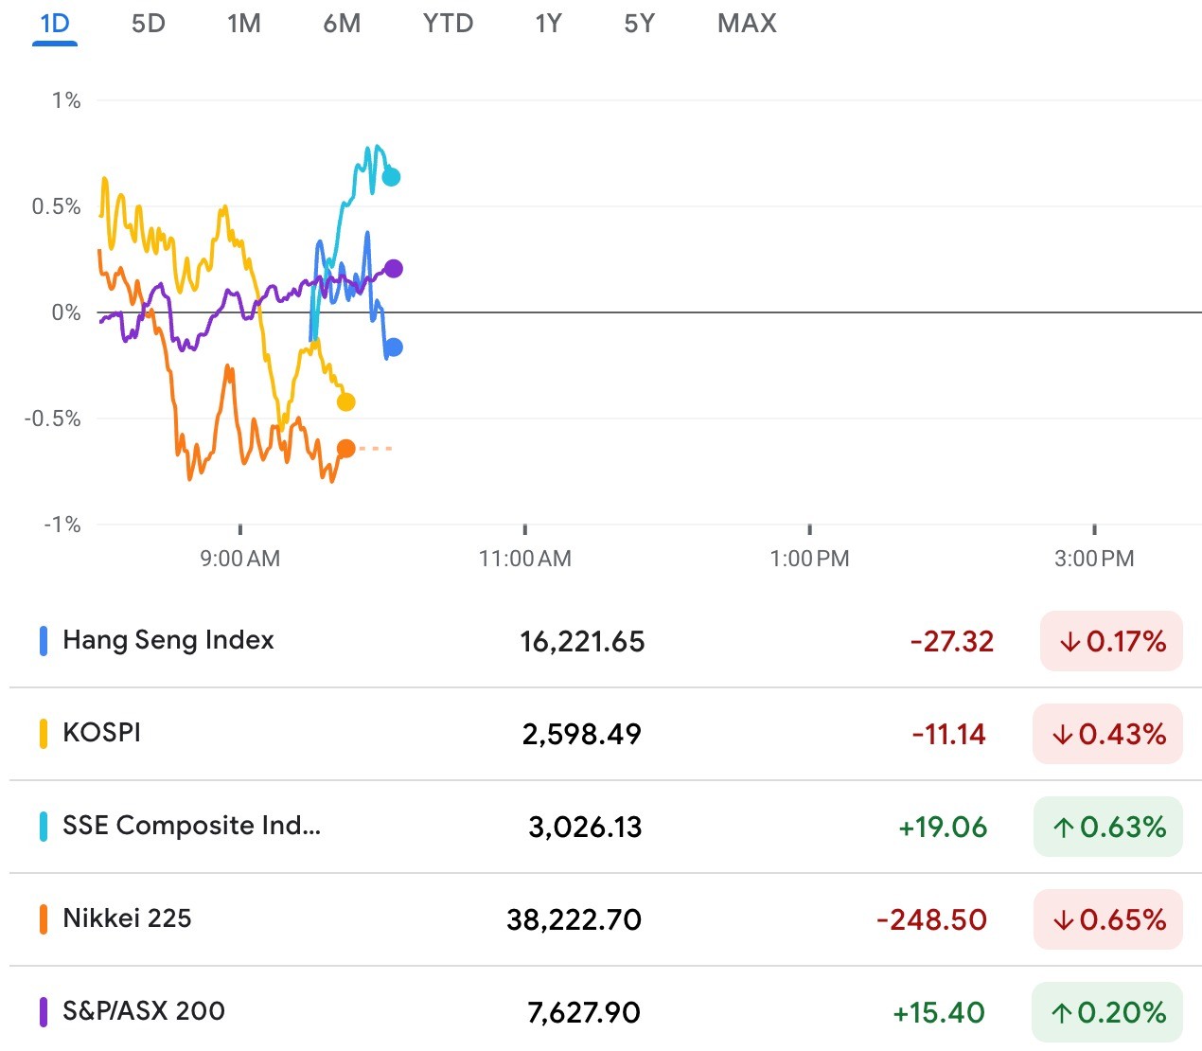
Task: Click the KOSPI yellow color marker
Action: tap(43, 734)
